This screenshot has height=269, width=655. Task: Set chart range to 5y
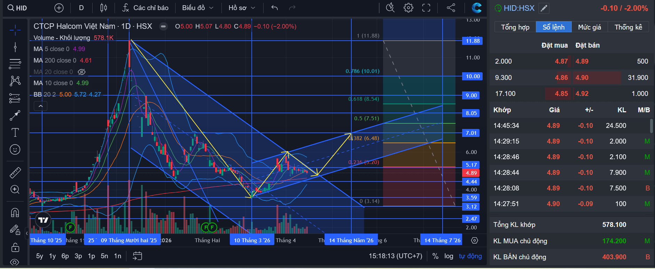coord(40,256)
